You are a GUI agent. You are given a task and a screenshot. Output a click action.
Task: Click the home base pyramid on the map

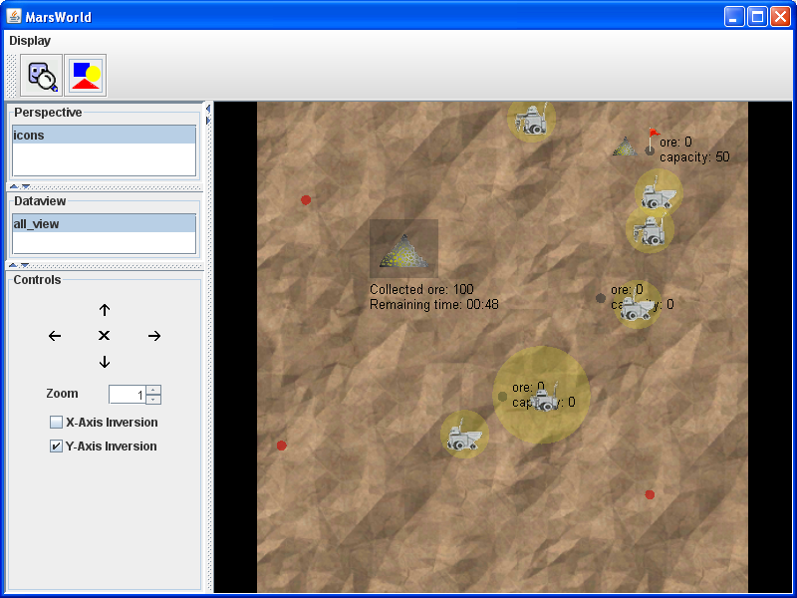click(403, 250)
